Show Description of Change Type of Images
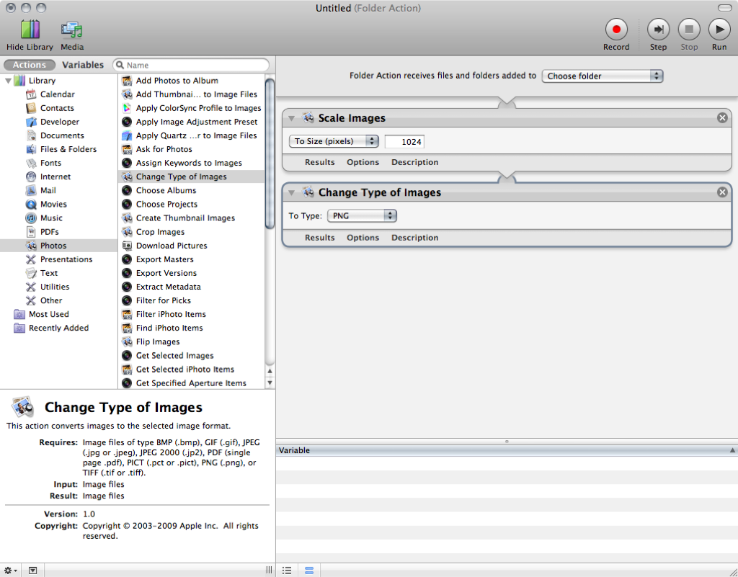This screenshot has width=738, height=577. pos(414,237)
